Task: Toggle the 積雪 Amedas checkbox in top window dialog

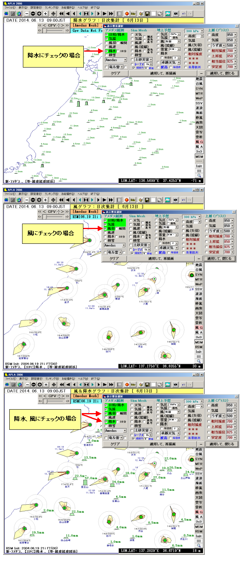Action: [x=107, y=55]
